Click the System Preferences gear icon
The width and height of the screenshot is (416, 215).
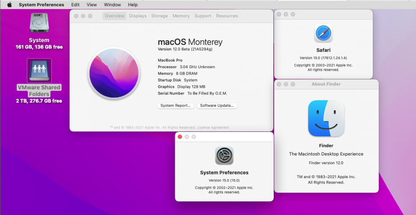point(224,156)
